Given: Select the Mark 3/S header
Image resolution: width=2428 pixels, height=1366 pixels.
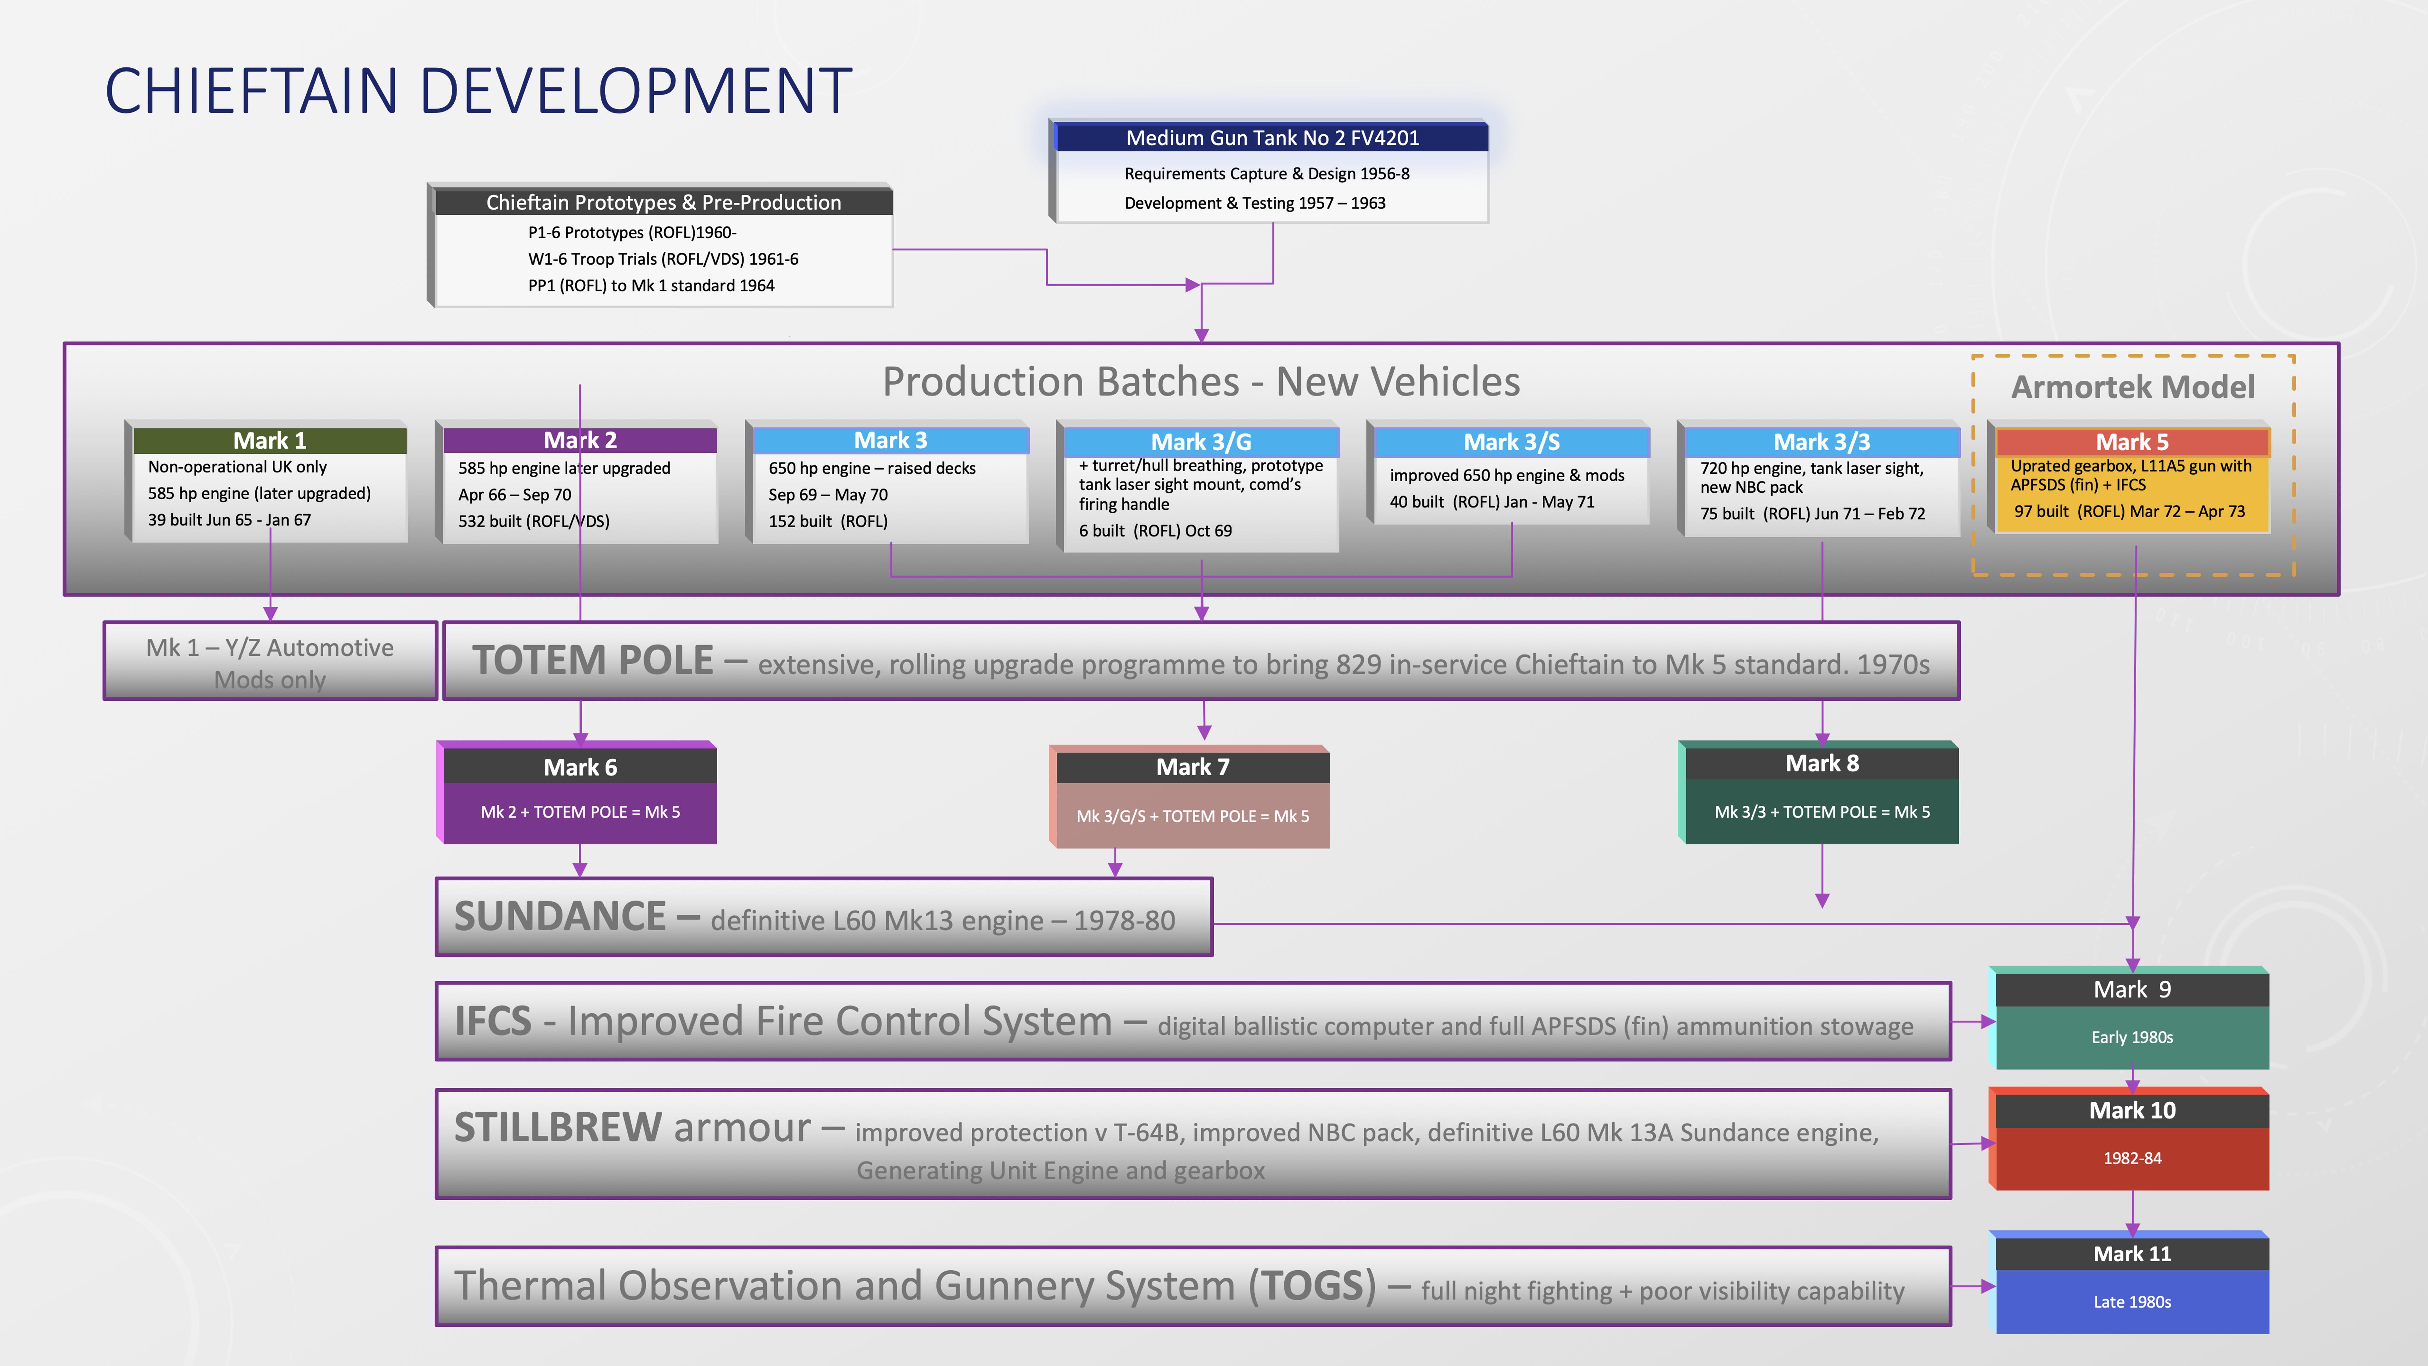Looking at the screenshot, I should pyautogui.click(x=1512, y=442).
